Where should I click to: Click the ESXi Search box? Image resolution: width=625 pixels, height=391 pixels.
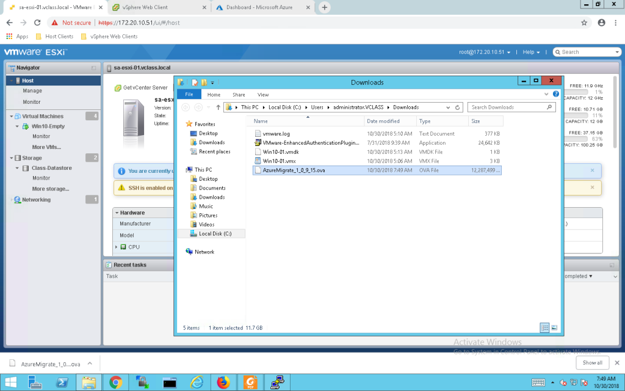point(587,53)
